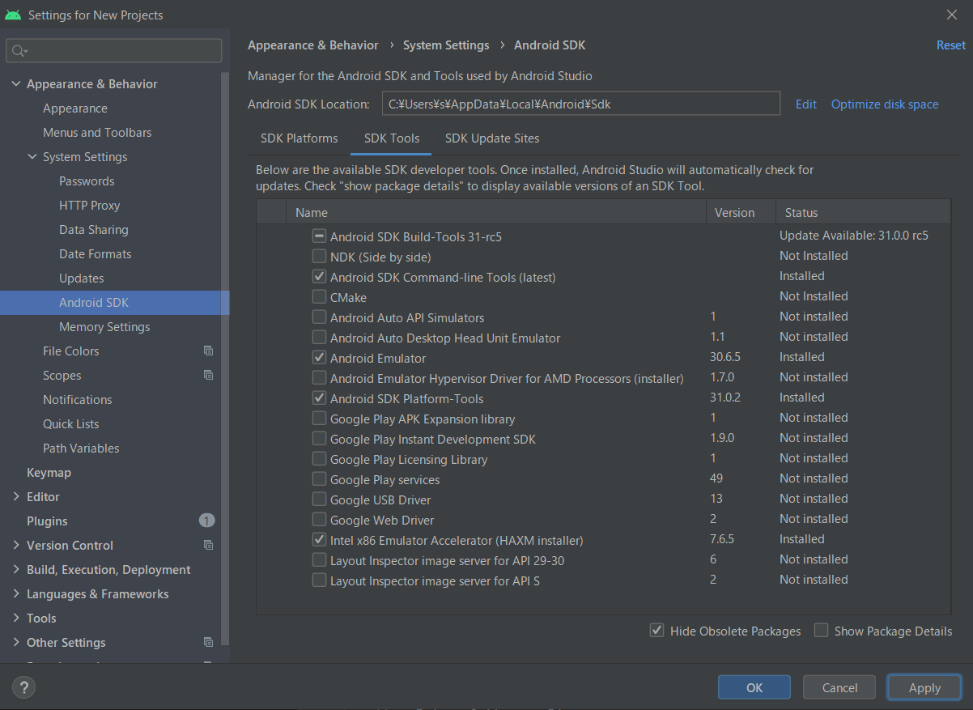Click the Plugins update count badge
The width and height of the screenshot is (973, 710).
click(x=207, y=521)
